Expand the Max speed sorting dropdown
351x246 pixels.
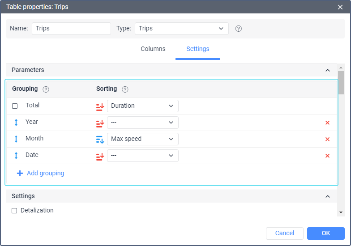(142, 139)
